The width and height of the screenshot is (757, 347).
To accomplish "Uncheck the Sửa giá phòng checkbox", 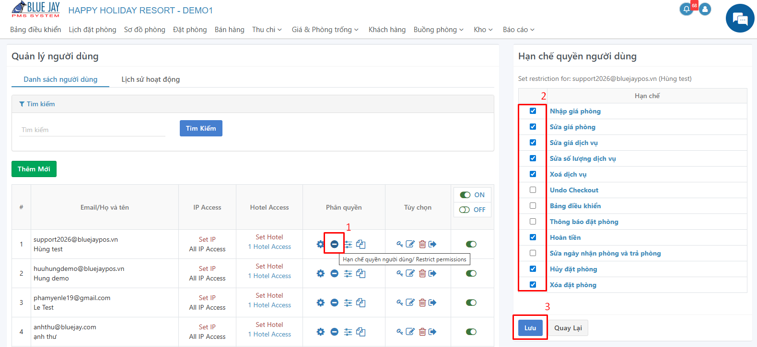I will [x=533, y=127].
